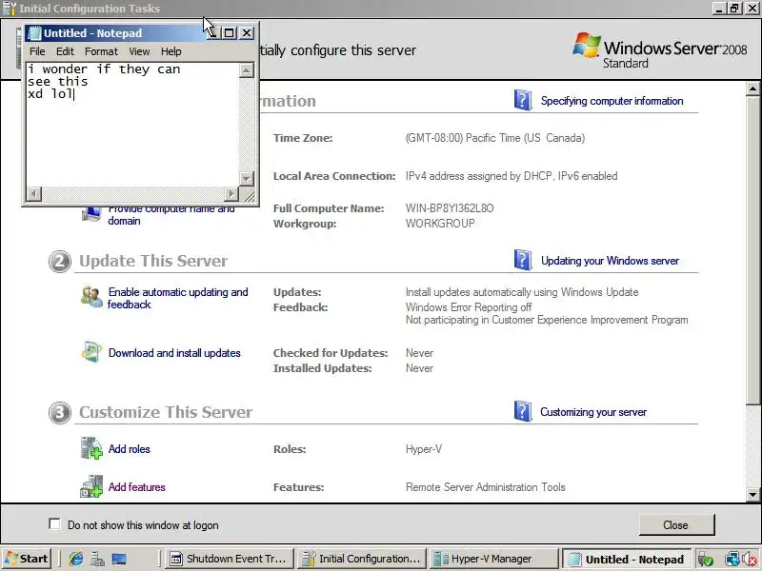The width and height of the screenshot is (762, 571).
Task: Click help icon beside Specifying computer information
Action: [522, 100]
